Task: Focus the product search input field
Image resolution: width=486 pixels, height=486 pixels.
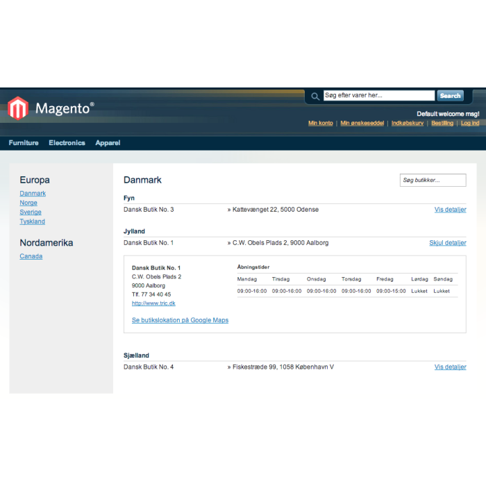Action: click(378, 96)
